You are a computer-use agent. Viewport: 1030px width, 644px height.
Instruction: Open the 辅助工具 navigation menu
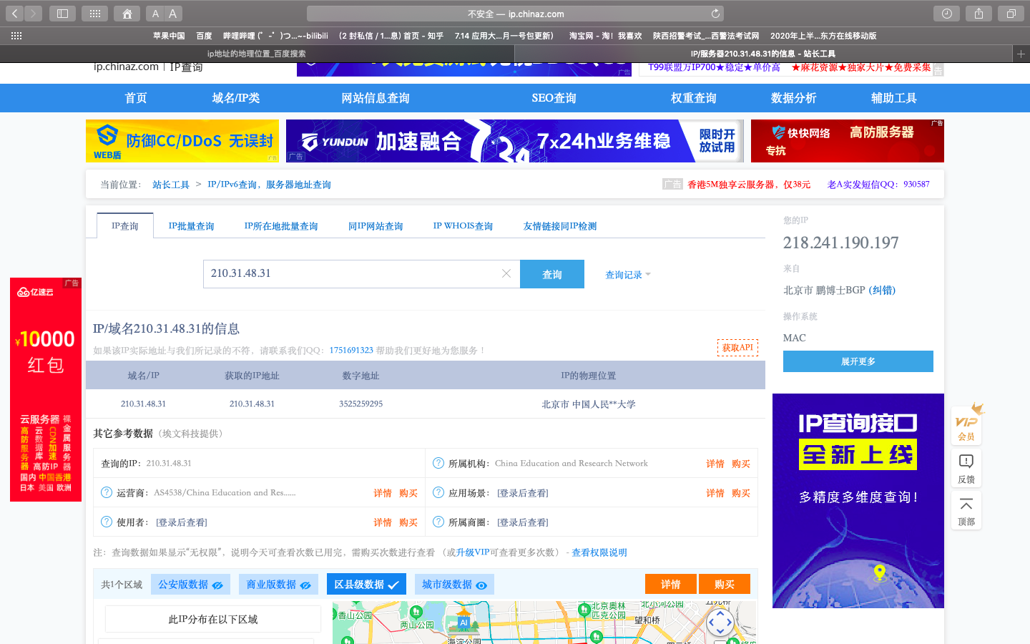click(x=894, y=98)
